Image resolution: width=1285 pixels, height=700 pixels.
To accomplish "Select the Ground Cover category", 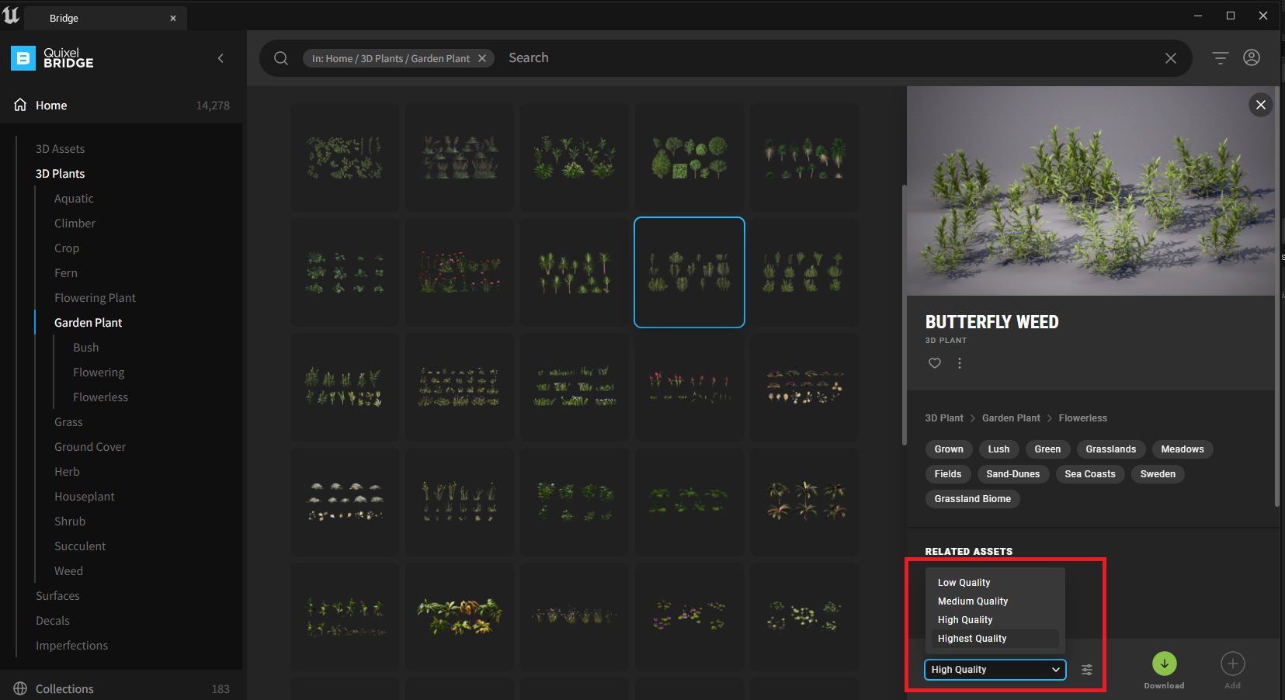I will click(90, 447).
